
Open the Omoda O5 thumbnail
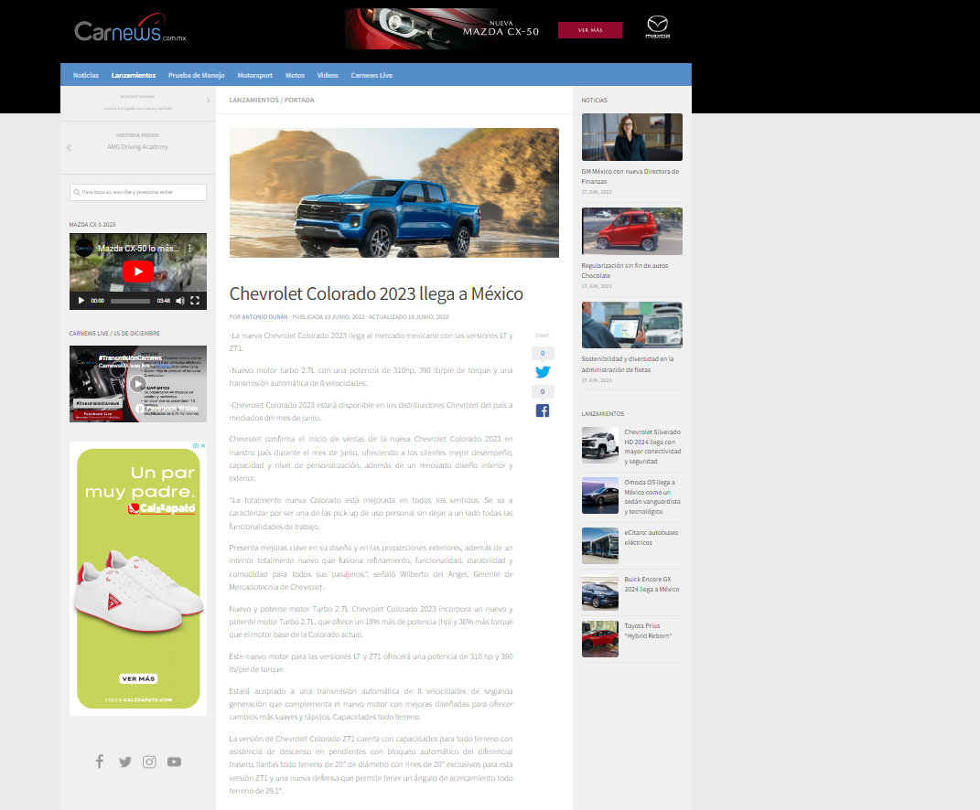pos(600,496)
